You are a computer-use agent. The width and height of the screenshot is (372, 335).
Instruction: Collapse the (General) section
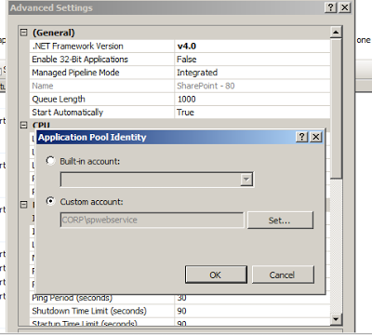click(x=24, y=33)
